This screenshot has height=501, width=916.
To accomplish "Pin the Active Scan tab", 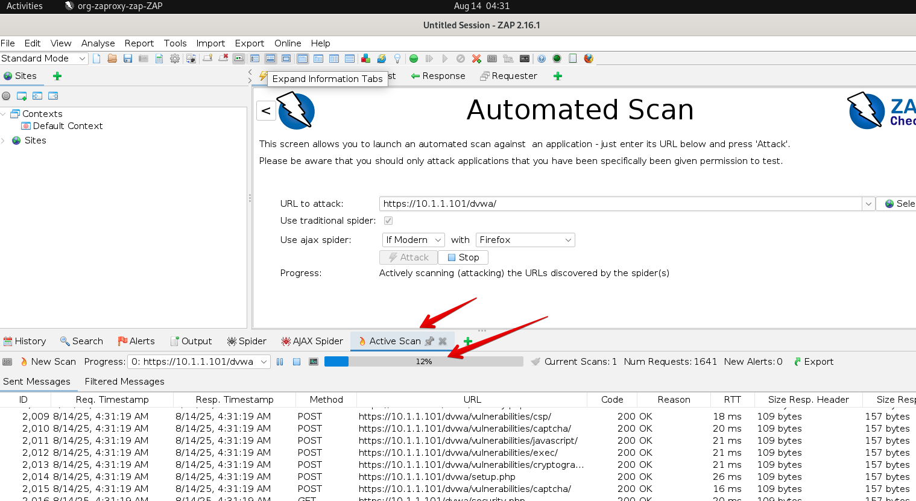I will click(x=429, y=341).
